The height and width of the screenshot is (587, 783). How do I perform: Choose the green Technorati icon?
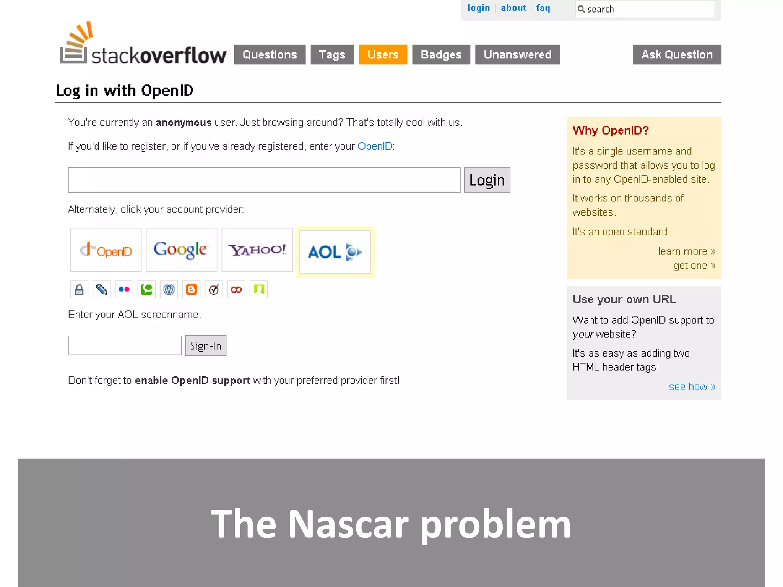tap(146, 289)
